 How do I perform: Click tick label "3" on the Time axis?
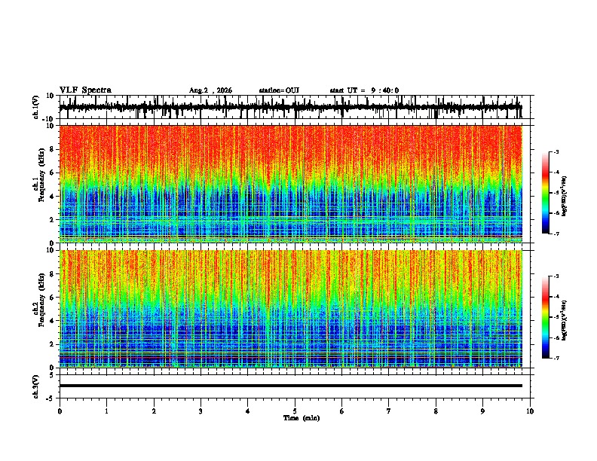click(201, 411)
